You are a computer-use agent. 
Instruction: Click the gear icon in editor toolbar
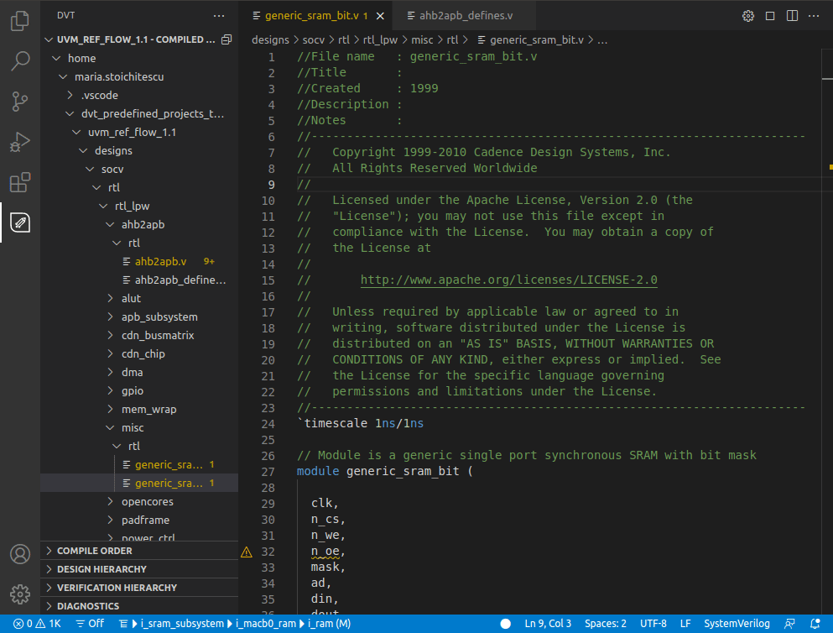click(748, 16)
